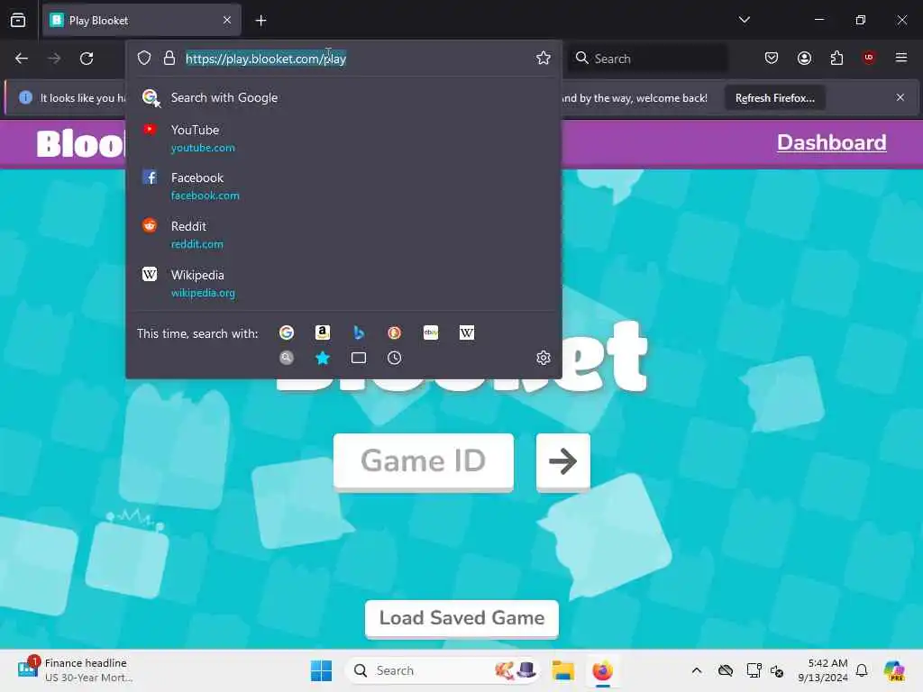Click Load Saved Game button

461,618
